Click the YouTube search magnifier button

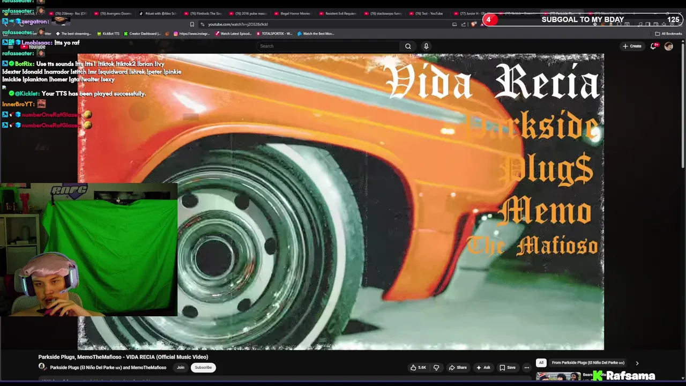[x=408, y=46]
